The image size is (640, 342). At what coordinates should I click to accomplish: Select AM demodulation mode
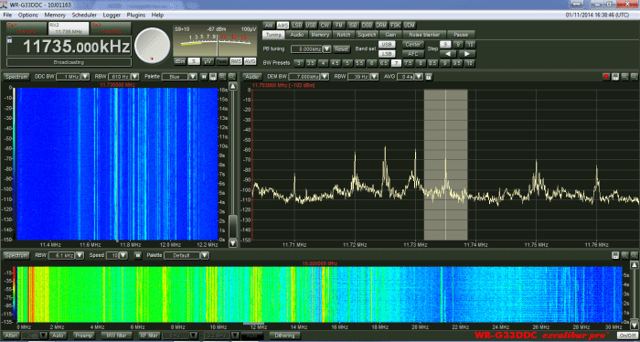(x=269, y=26)
